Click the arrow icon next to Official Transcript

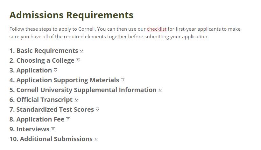click(x=76, y=99)
